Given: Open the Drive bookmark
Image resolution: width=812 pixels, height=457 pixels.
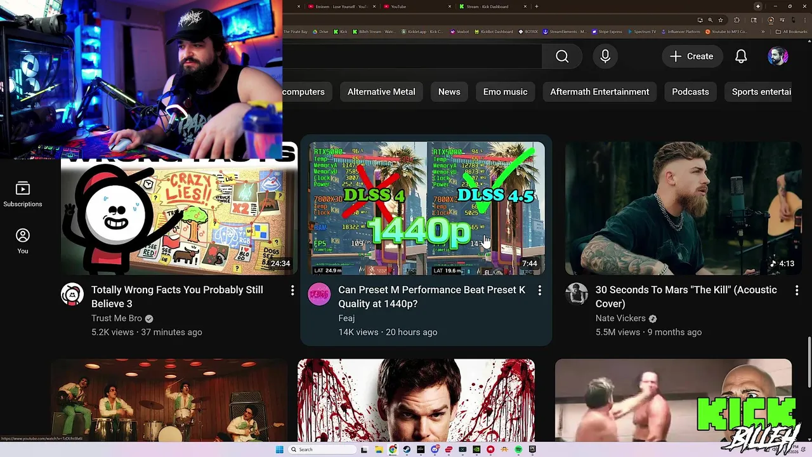Looking at the screenshot, I should [321, 31].
